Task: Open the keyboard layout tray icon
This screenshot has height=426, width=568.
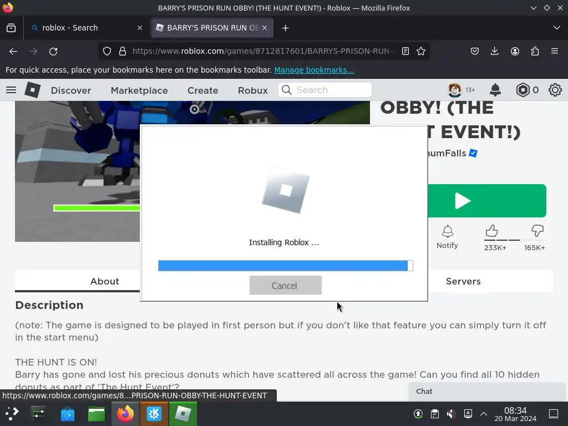Action: 468,414
